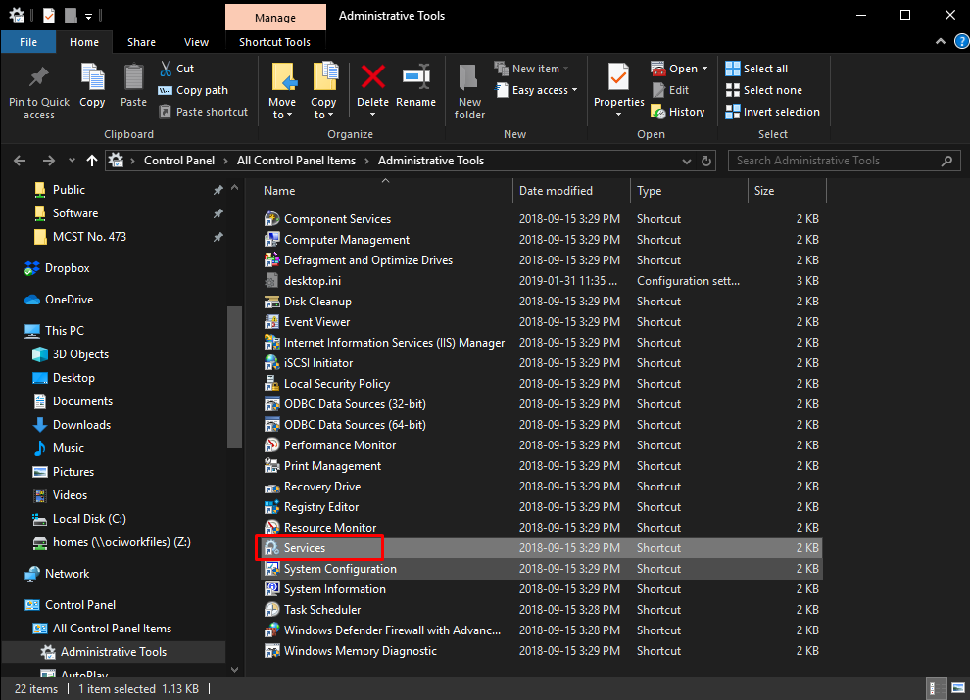Click the navigation pane scrollbar thumb
Image resolution: width=970 pixels, height=700 pixels.
(x=234, y=377)
